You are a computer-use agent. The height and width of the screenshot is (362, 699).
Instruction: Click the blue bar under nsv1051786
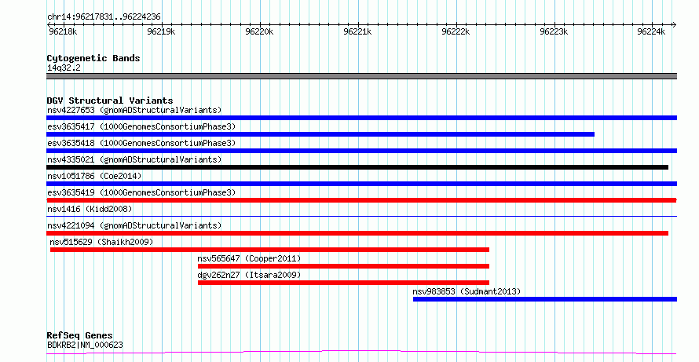click(361, 184)
